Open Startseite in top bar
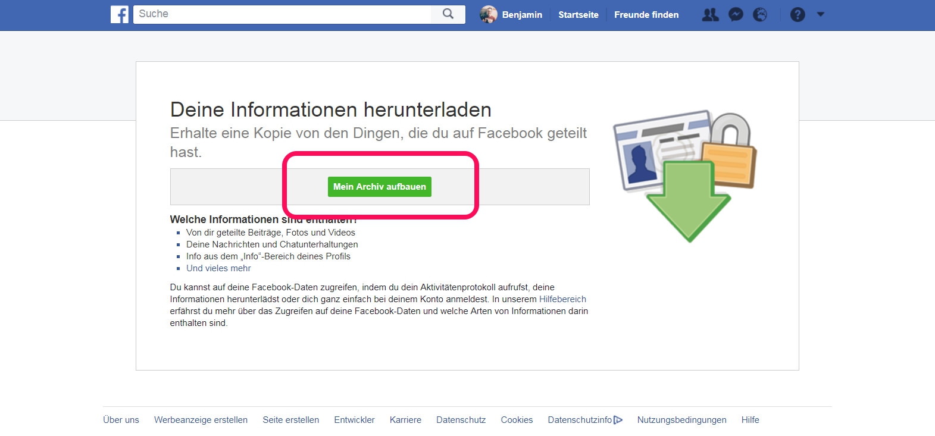Viewport: 935px width, 436px height. (x=578, y=15)
